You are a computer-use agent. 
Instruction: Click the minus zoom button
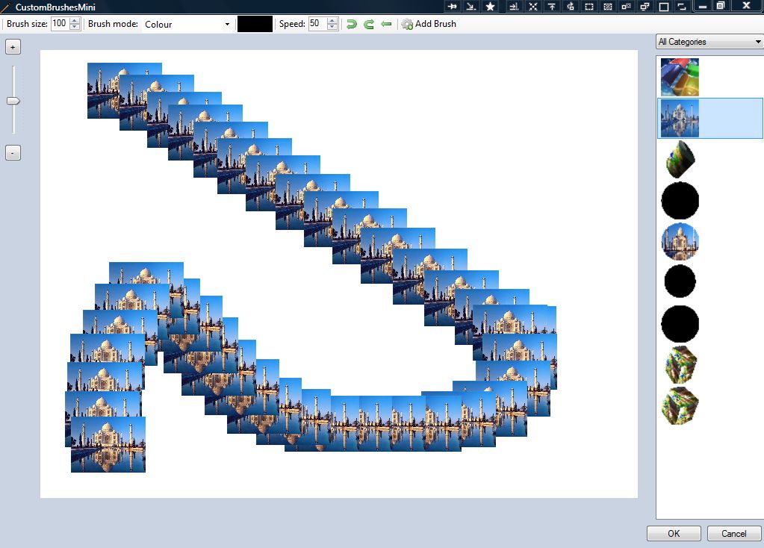12,152
